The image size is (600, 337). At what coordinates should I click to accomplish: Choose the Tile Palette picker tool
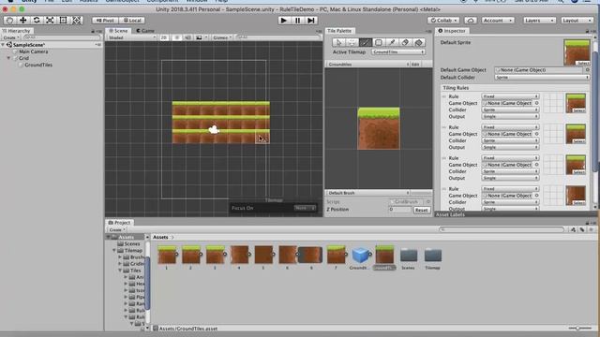coord(392,42)
